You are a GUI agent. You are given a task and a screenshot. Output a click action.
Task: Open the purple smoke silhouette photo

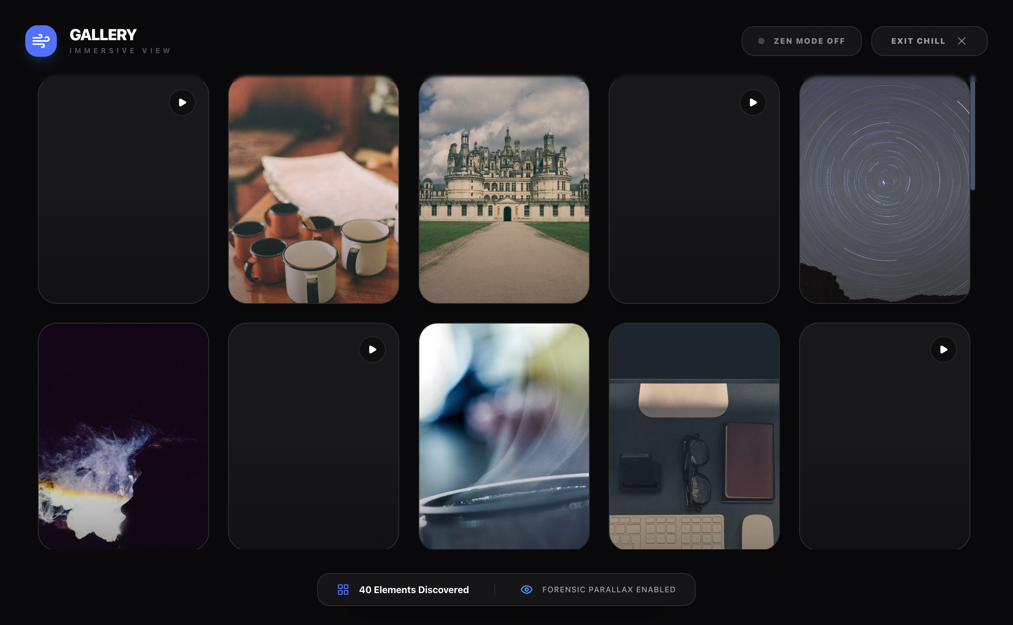123,436
